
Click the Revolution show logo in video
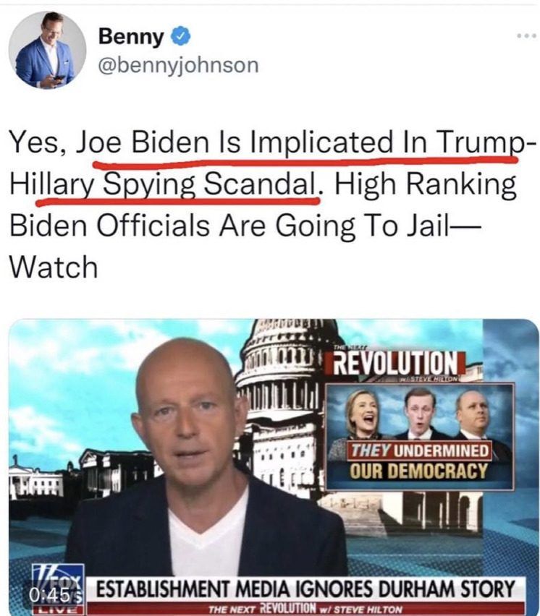395,364
